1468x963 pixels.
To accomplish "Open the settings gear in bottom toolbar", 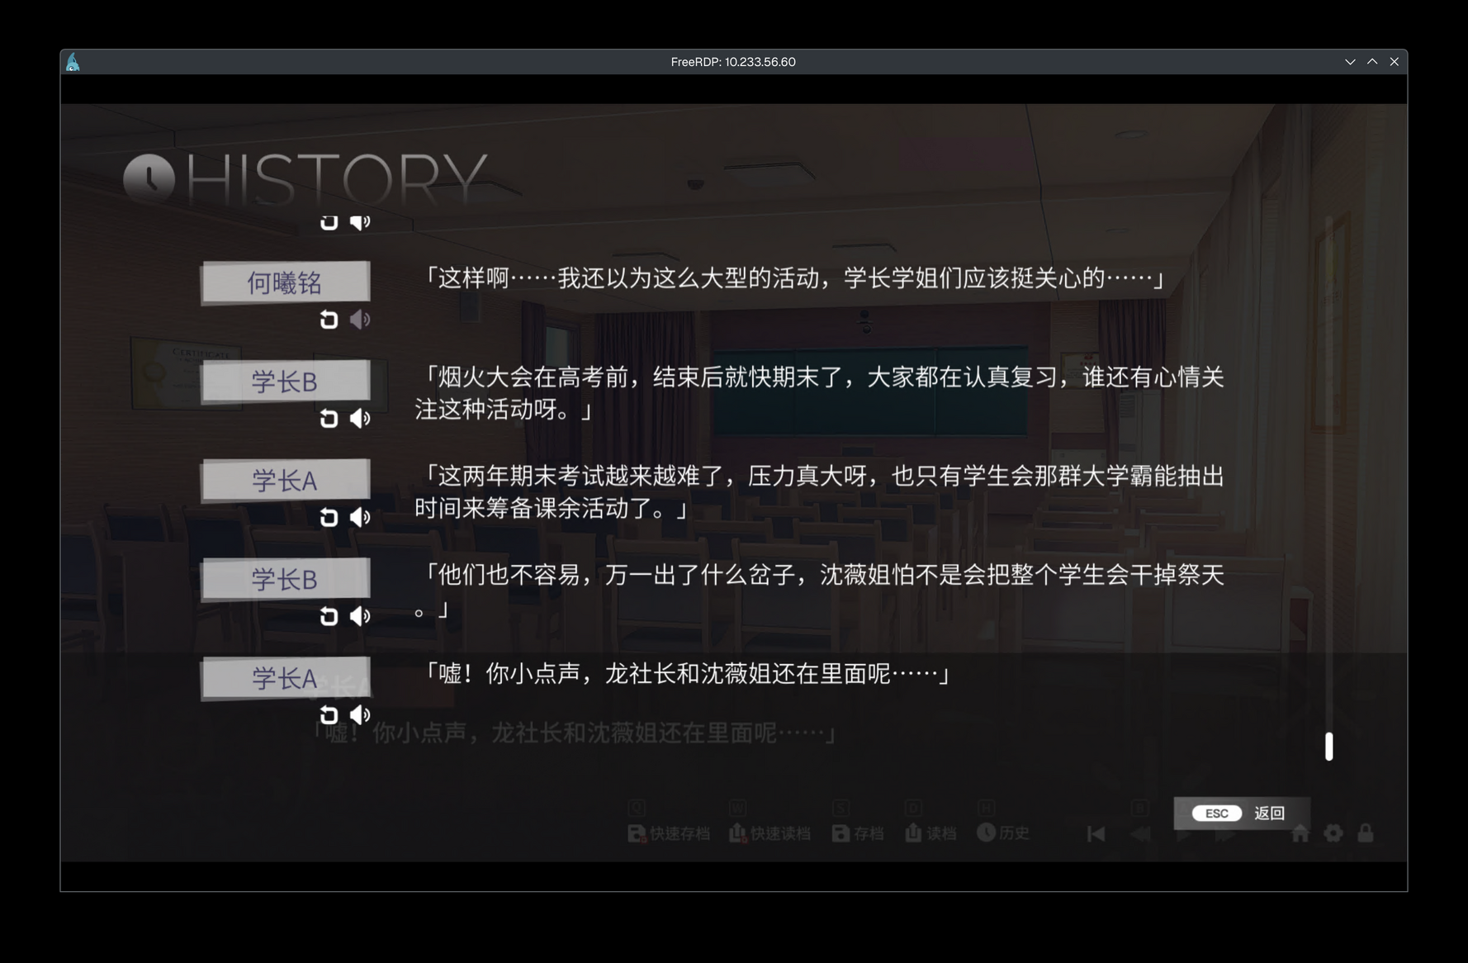I will 1333,833.
